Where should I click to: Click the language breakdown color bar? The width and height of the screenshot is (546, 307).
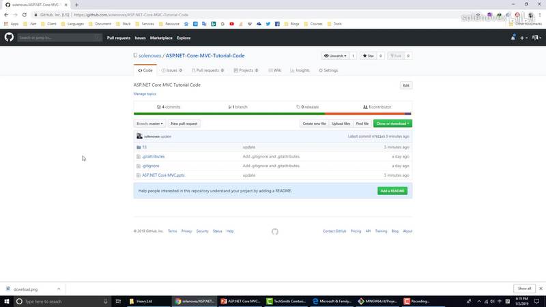(272, 114)
